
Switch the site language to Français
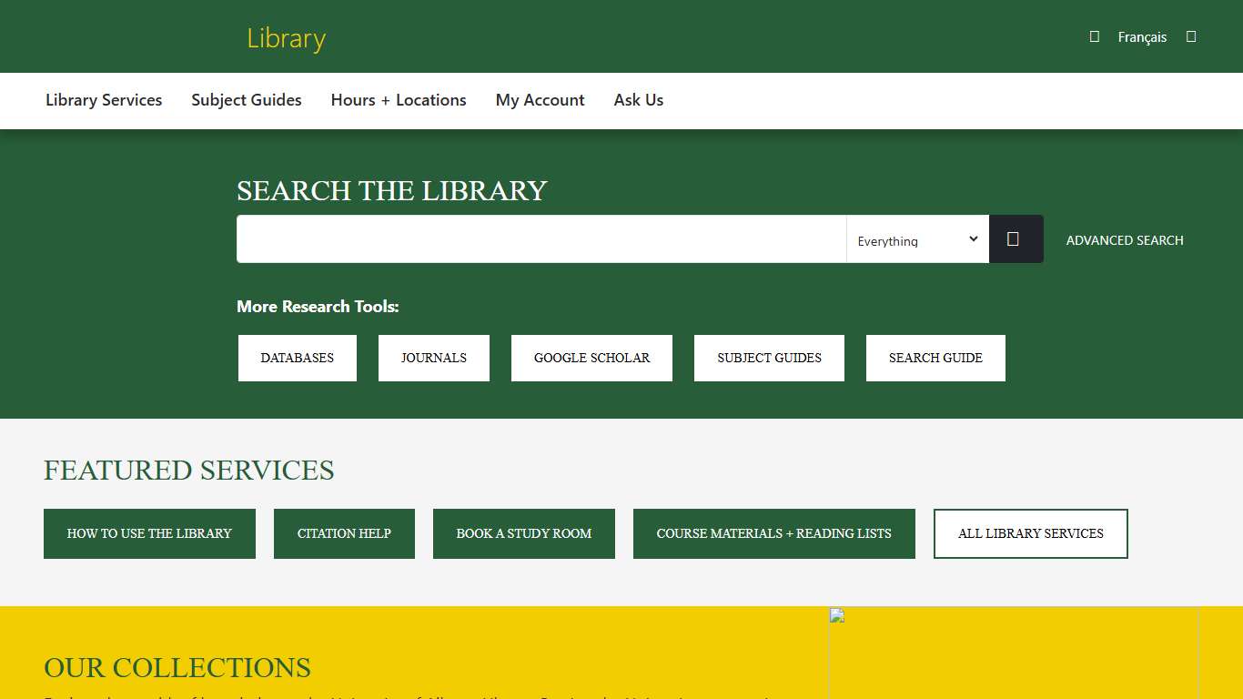tap(1143, 36)
